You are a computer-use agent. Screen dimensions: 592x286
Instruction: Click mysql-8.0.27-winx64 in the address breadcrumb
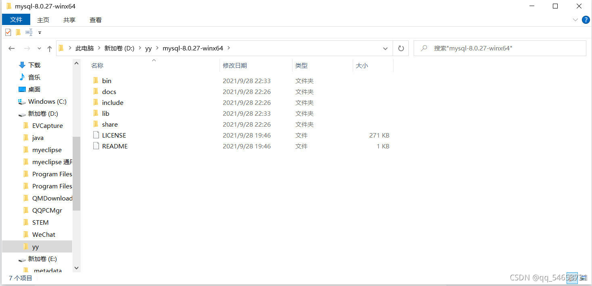click(x=193, y=48)
